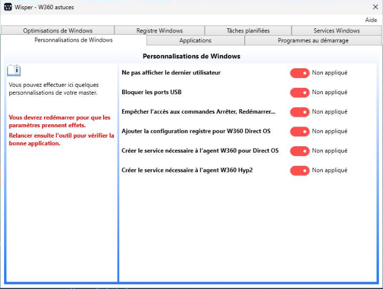Toggle service creation for agent W360 Direct OS
This screenshot has width=383, height=289.
(x=300, y=151)
